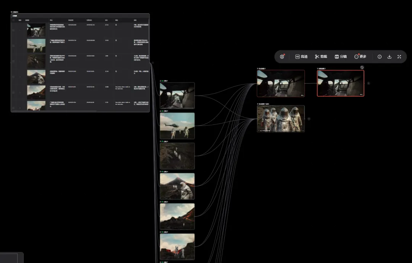412x263 pixels.
Task: Open the volcano astronaut thumbnail in the table
Action: point(36,77)
